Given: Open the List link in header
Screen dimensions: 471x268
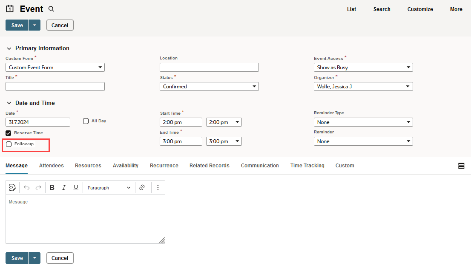Looking at the screenshot, I should tap(351, 9).
